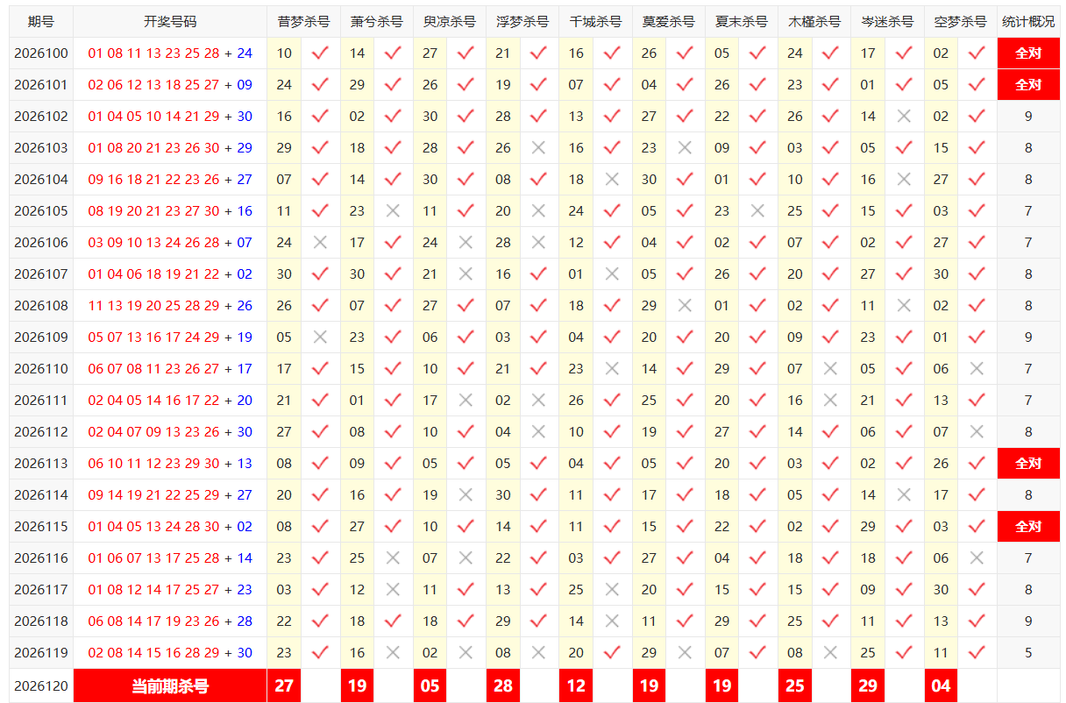Click the X mark for 昔梦杀号 in row 2026106

[x=320, y=243]
